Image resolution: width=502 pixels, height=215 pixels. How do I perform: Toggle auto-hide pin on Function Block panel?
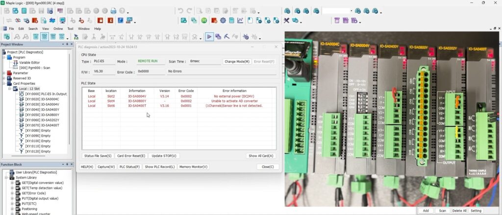coord(67,164)
